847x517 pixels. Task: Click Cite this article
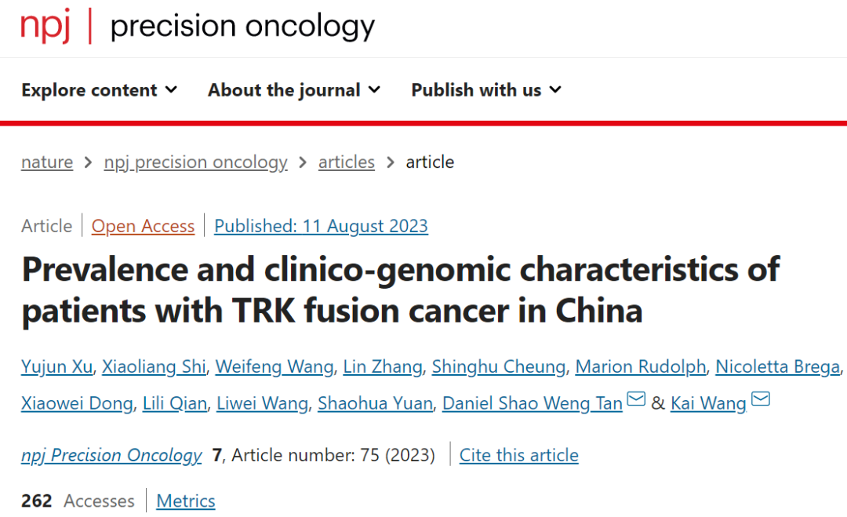coord(518,455)
